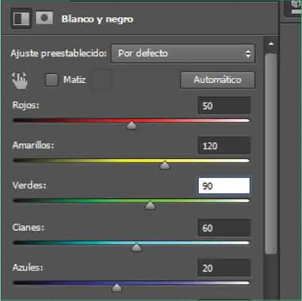Click the Azules slider handle

pyautogui.click(x=117, y=287)
